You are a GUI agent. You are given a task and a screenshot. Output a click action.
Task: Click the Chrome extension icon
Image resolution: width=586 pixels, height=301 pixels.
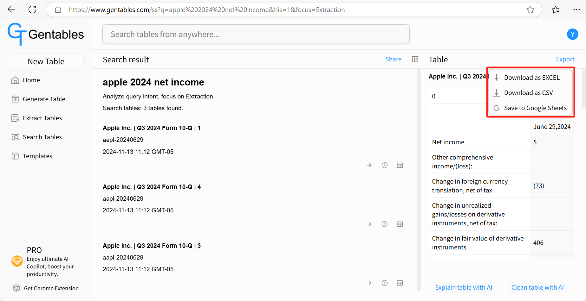[16, 288]
